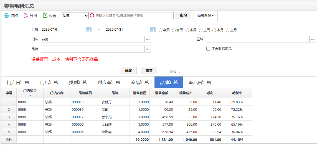317x145 pixels.
Task: Click brand code cell 000015
Action: click(85, 102)
